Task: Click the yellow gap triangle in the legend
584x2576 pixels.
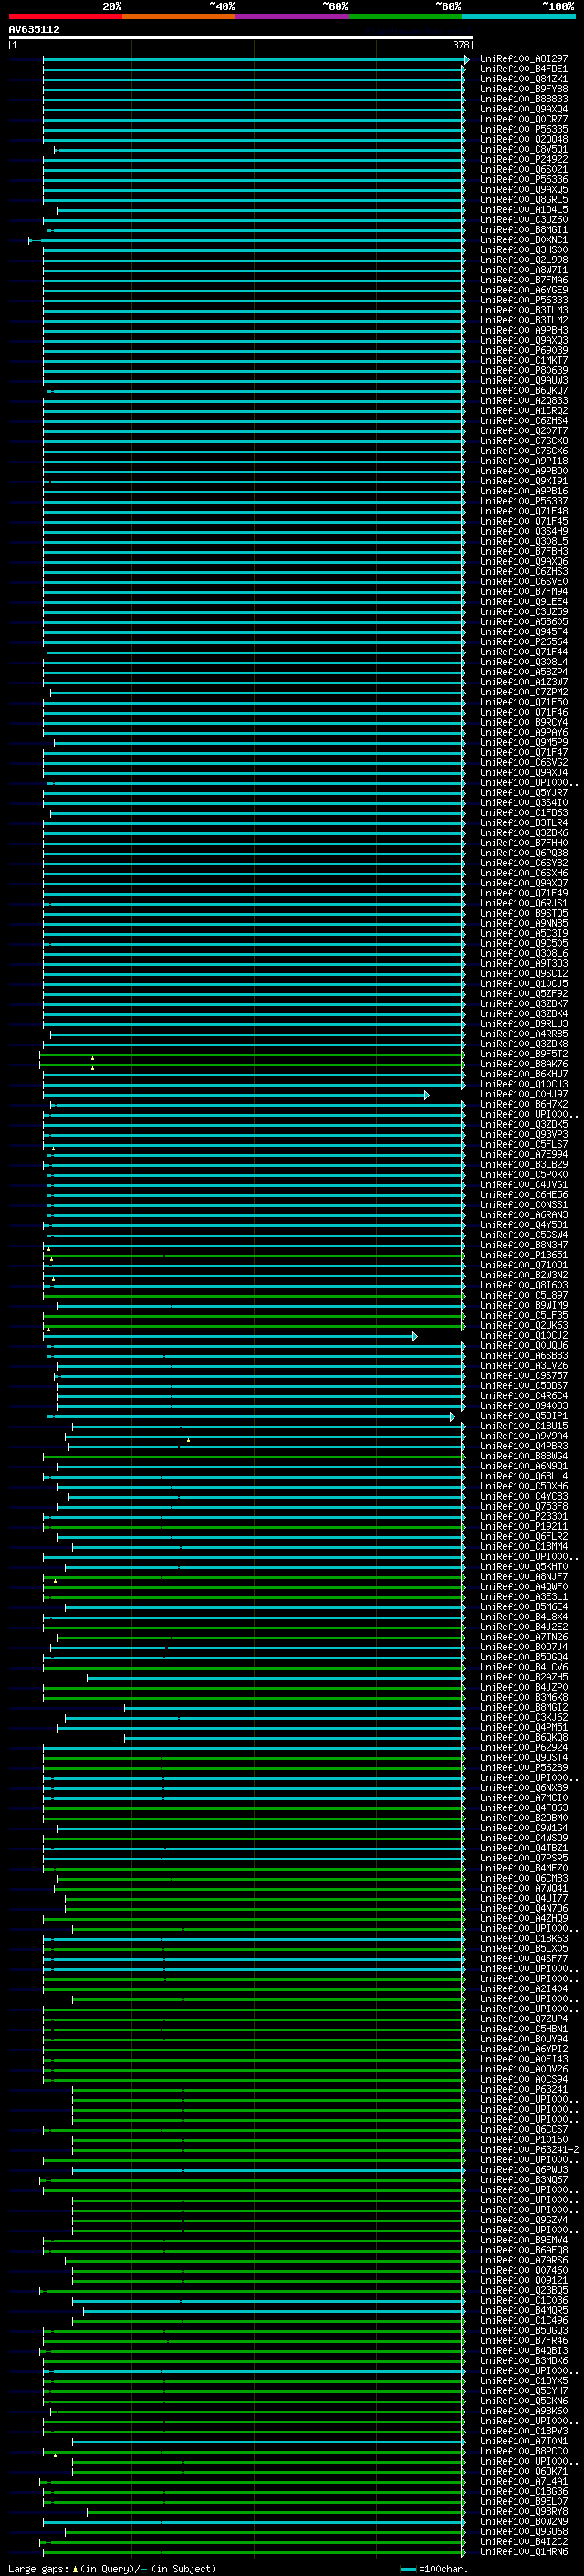Action: pyautogui.click(x=75, y=2569)
